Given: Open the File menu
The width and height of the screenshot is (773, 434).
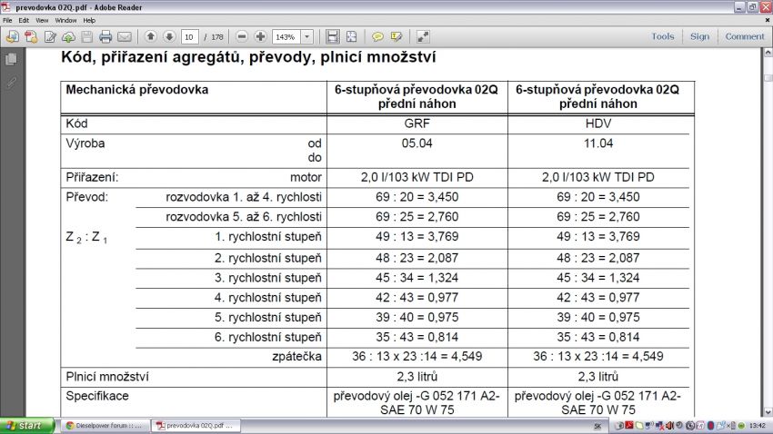Looking at the screenshot, I should [8, 20].
